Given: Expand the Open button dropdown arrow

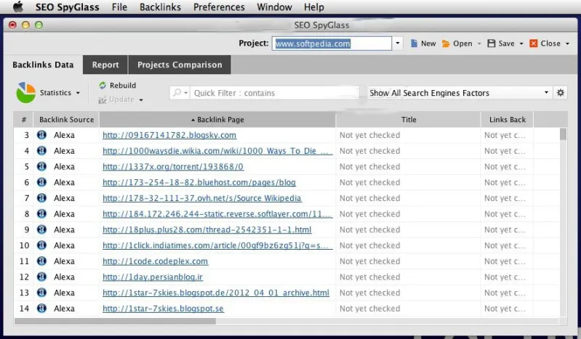Looking at the screenshot, I should click(479, 44).
